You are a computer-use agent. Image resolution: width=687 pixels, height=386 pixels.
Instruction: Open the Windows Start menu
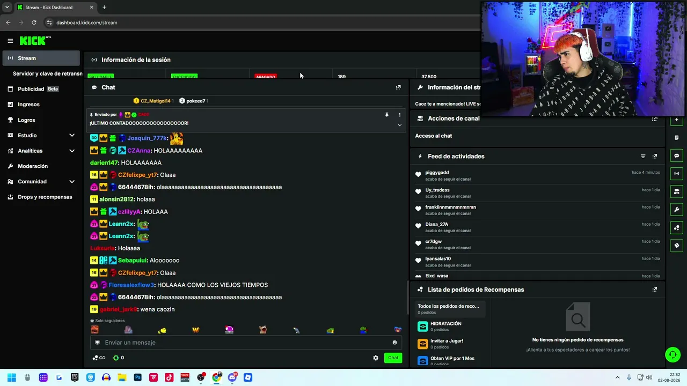coord(12,377)
